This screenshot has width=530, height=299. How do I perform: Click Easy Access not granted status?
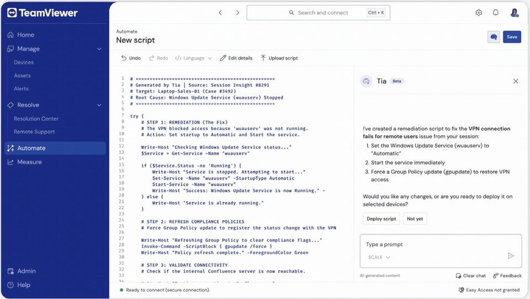[x=489, y=290]
